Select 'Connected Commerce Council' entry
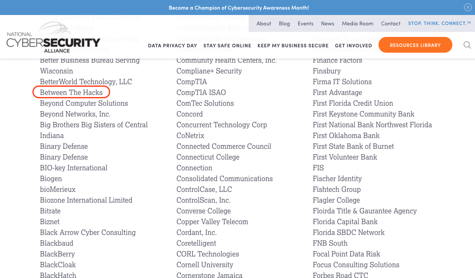The width and height of the screenshot is (475, 278). 224,146
